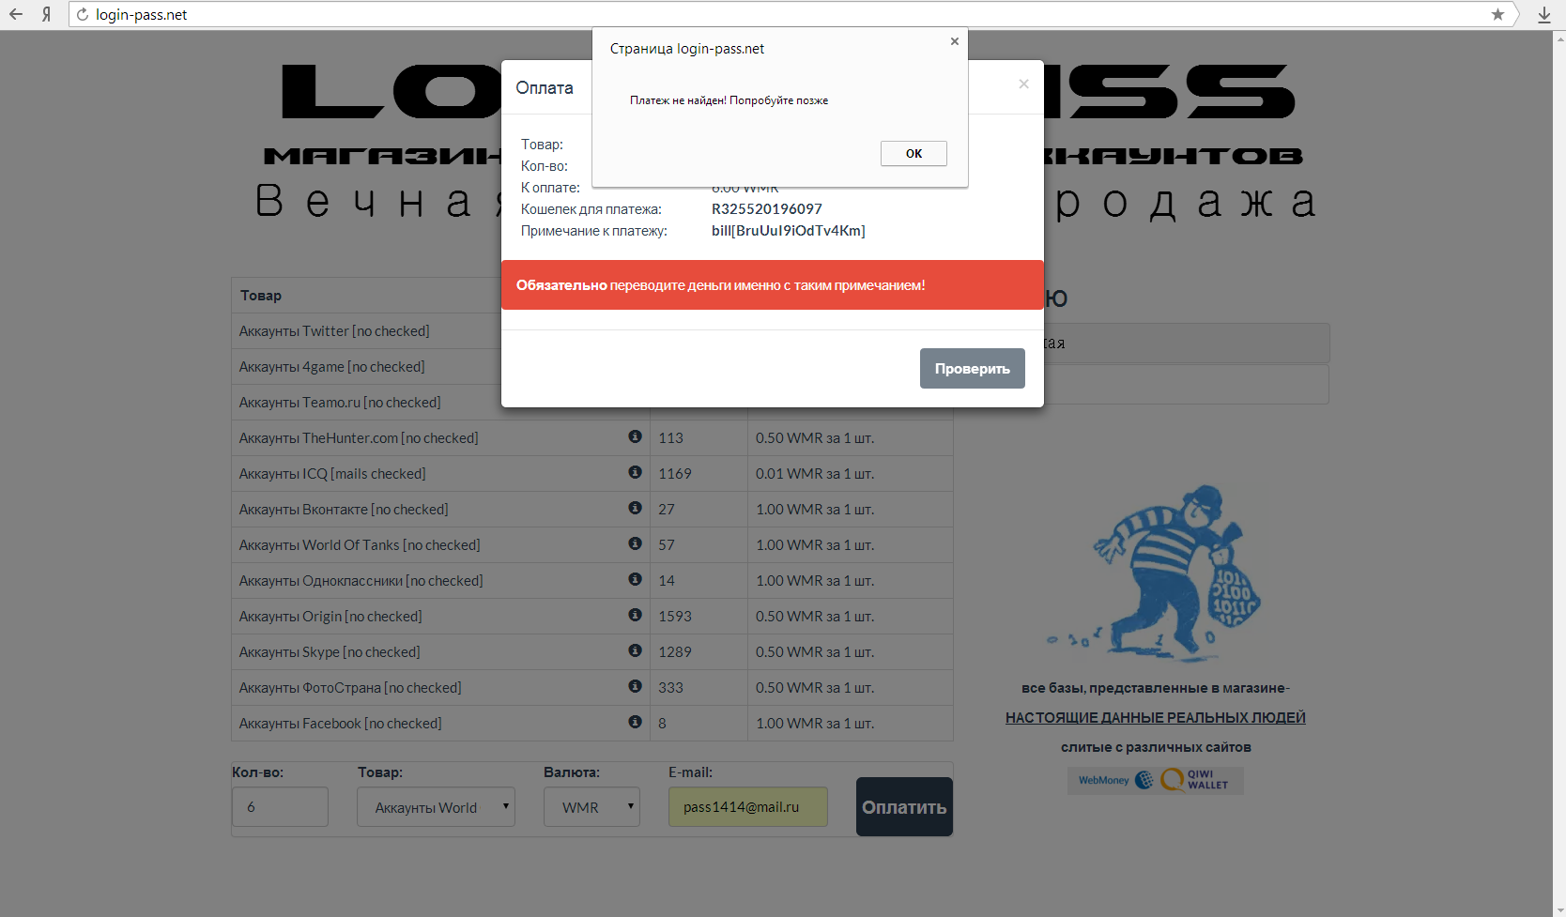
Task: Open the Товар product dropdown
Action: coord(436,807)
